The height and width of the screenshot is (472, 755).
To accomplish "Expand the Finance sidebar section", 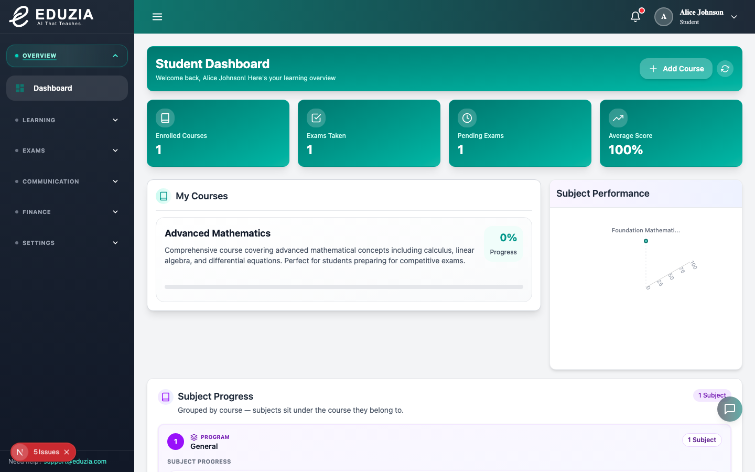I will click(x=115, y=212).
